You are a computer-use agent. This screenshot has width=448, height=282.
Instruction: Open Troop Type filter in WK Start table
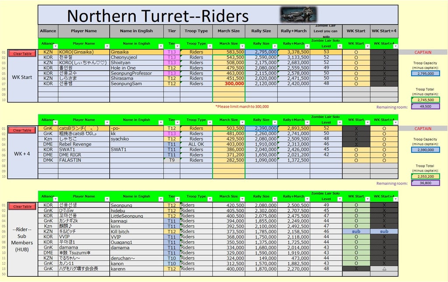click(x=210, y=46)
